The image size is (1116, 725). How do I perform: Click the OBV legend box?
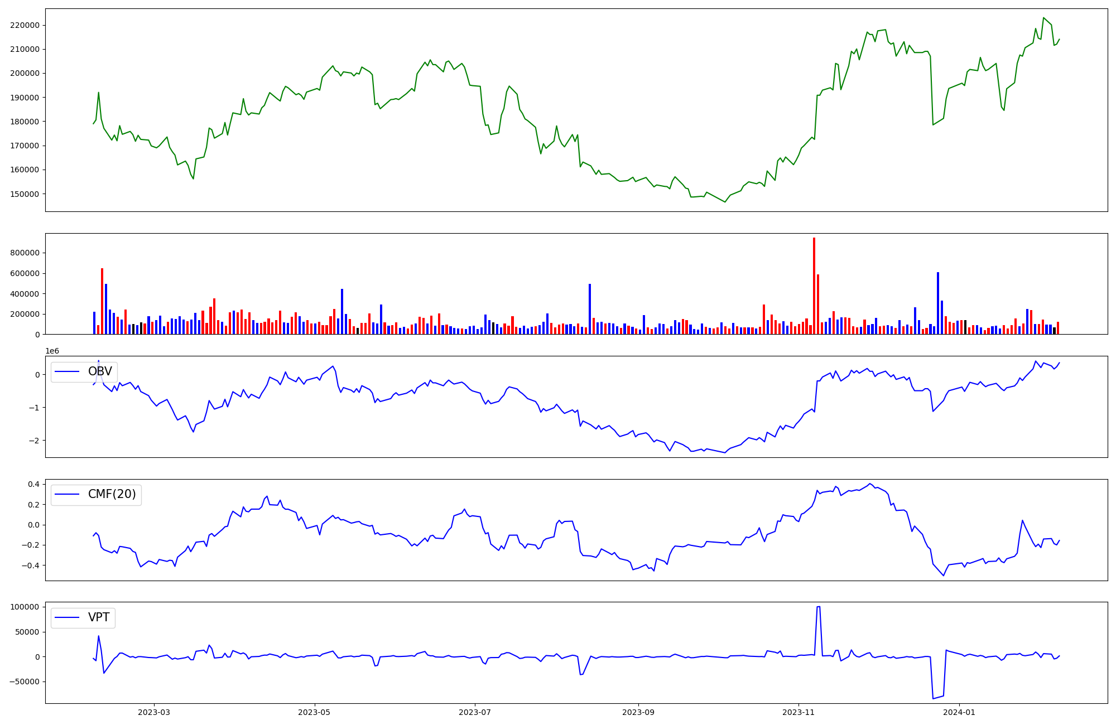[84, 372]
